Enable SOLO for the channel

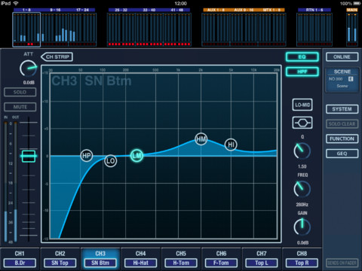coord(20,92)
